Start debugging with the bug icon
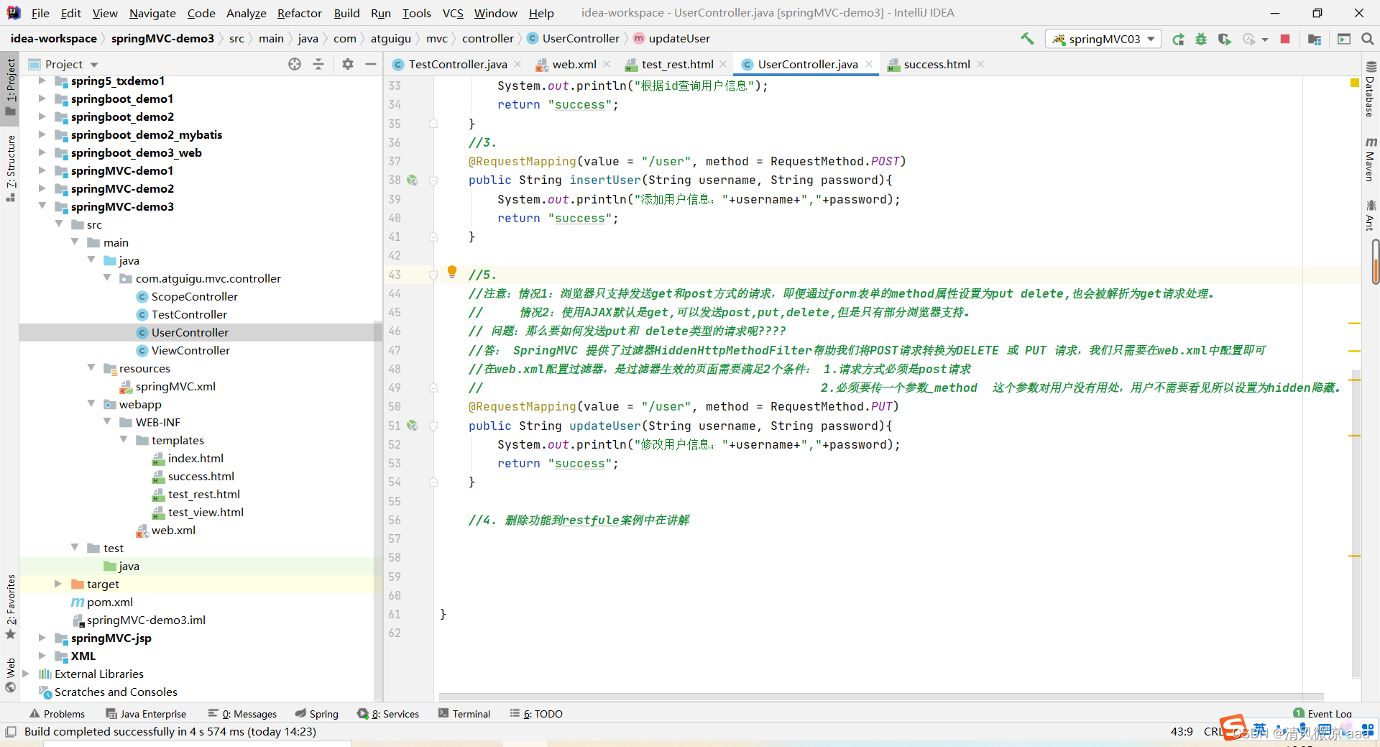This screenshot has height=747, width=1380. 1201,39
